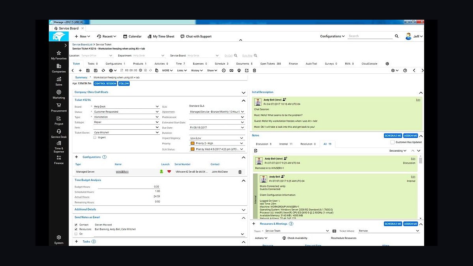This screenshot has width=473, height=266.
Task: Open My Favorites in the sidebar
Action: point(59,55)
